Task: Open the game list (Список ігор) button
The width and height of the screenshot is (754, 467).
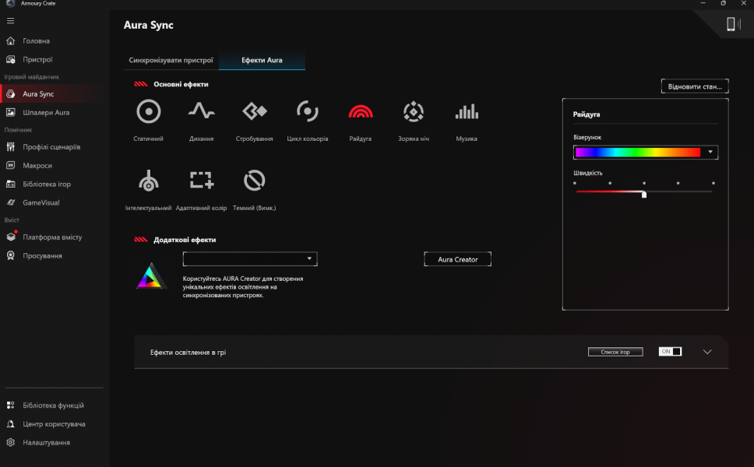Action: pyautogui.click(x=615, y=352)
